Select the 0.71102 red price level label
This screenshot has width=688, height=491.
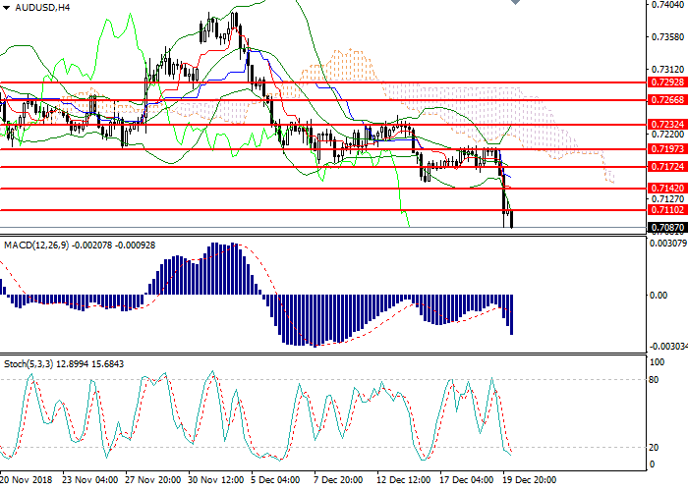[666, 209]
